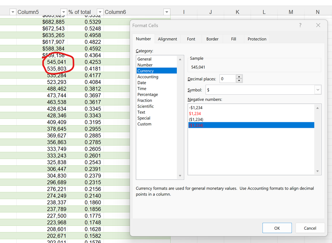Switch to the Alignment tab
Image resolution: width=332 pixels, height=243 pixels.
pos(167,39)
